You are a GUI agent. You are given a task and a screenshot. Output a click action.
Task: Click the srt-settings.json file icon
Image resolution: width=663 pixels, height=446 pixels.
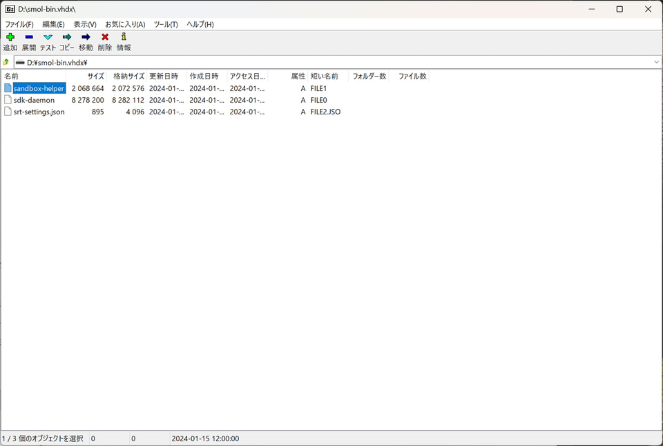coord(8,112)
